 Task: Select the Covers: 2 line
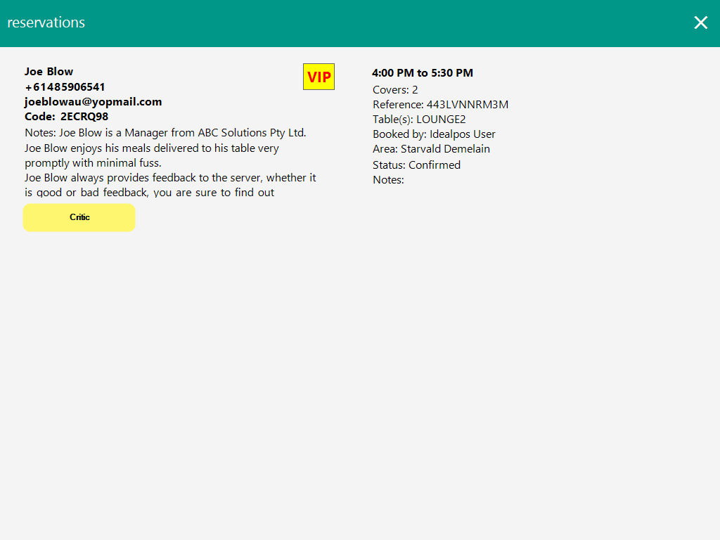click(x=395, y=90)
